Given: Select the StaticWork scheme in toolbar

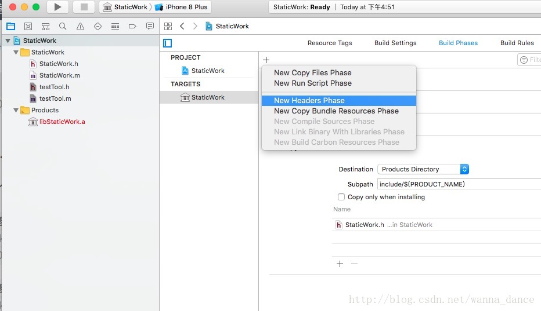Looking at the screenshot, I should (125, 7).
